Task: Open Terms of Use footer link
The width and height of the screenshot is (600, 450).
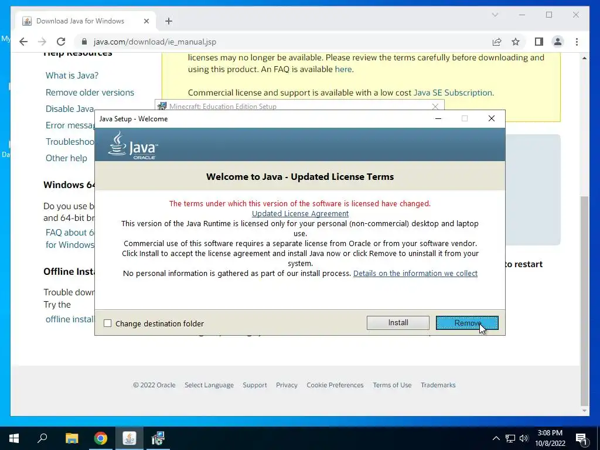Action: click(392, 385)
